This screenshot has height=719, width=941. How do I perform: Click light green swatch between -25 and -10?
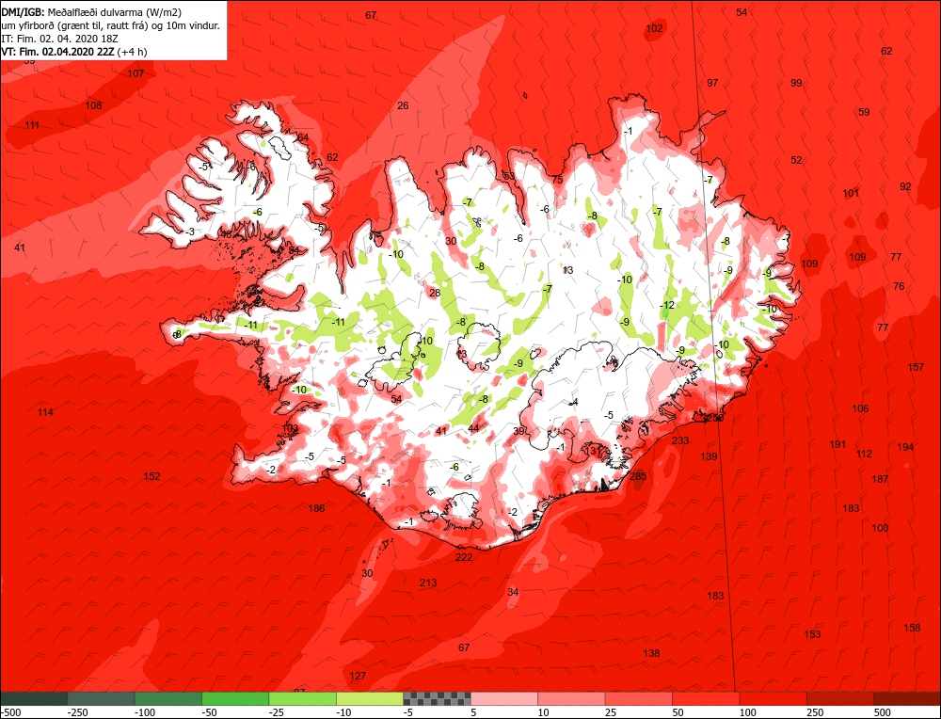pyautogui.click(x=303, y=698)
